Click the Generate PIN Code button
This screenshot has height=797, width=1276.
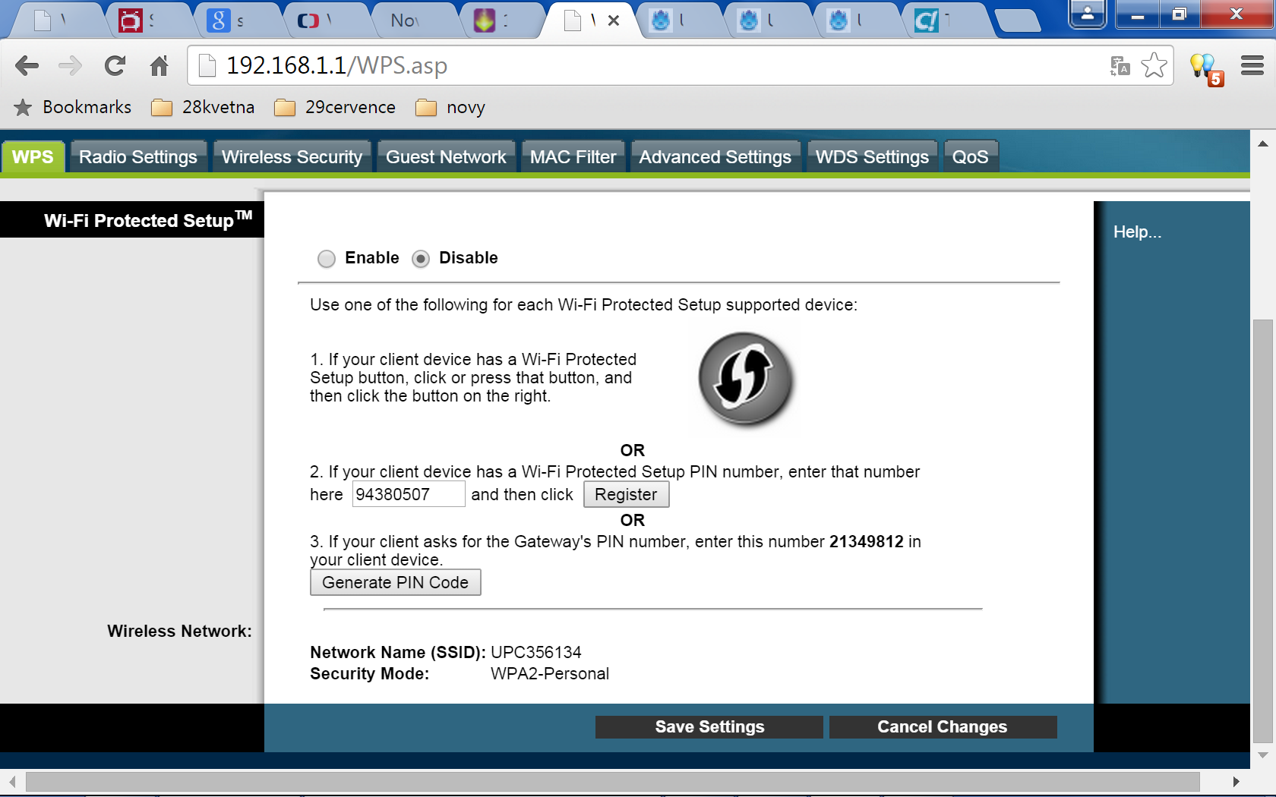[395, 582]
